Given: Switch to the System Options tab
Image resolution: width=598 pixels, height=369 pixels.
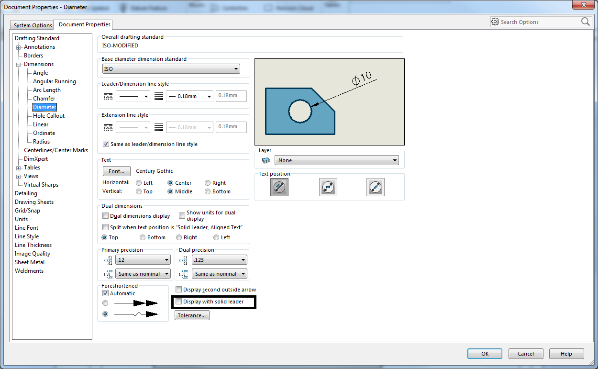Looking at the screenshot, I should [x=33, y=25].
